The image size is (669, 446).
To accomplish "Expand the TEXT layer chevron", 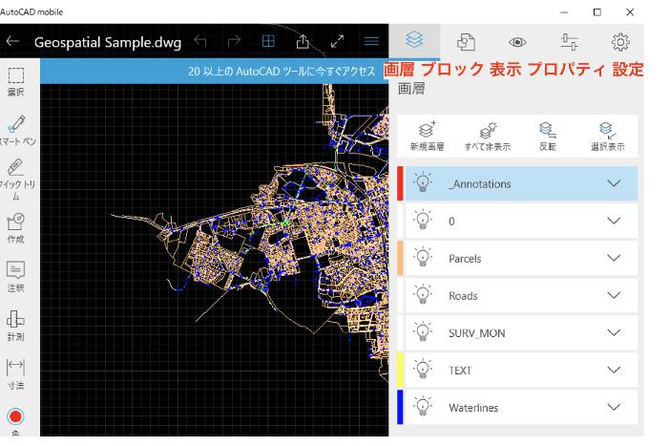I will [614, 370].
